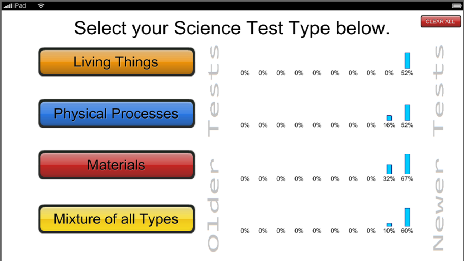Image resolution: width=464 pixels, height=261 pixels.
Task: Click the 10% bar for Mixture row
Action: [389, 225]
